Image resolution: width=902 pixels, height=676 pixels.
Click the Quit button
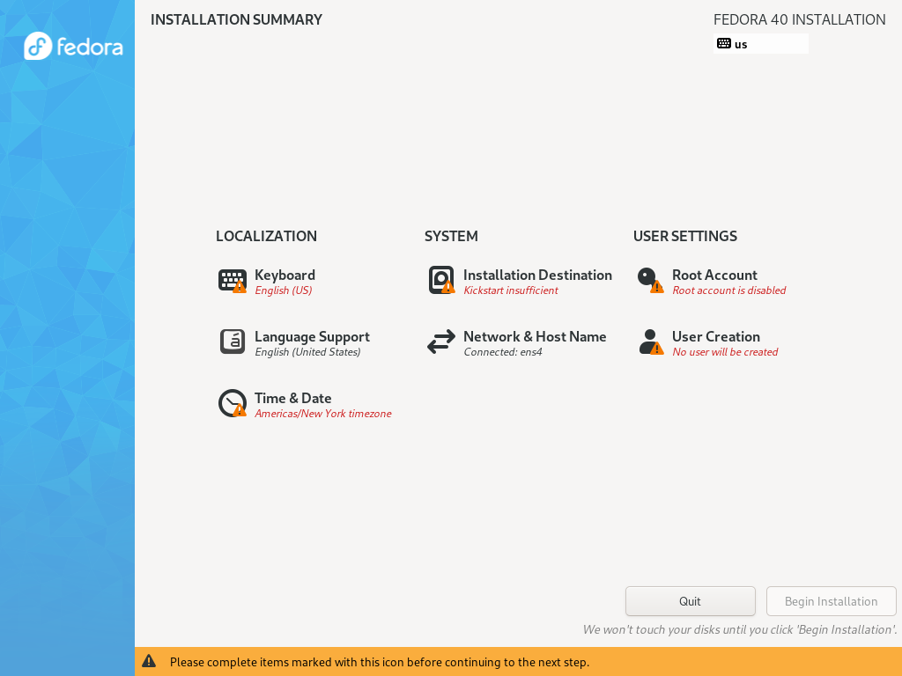click(690, 601)
